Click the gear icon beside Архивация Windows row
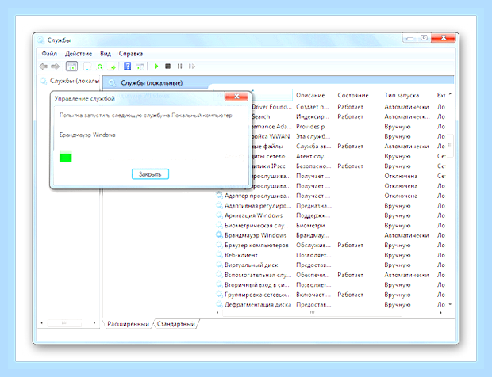Image resolution: width=492 pixels, height=377 pixels. (x=219, y=215)
